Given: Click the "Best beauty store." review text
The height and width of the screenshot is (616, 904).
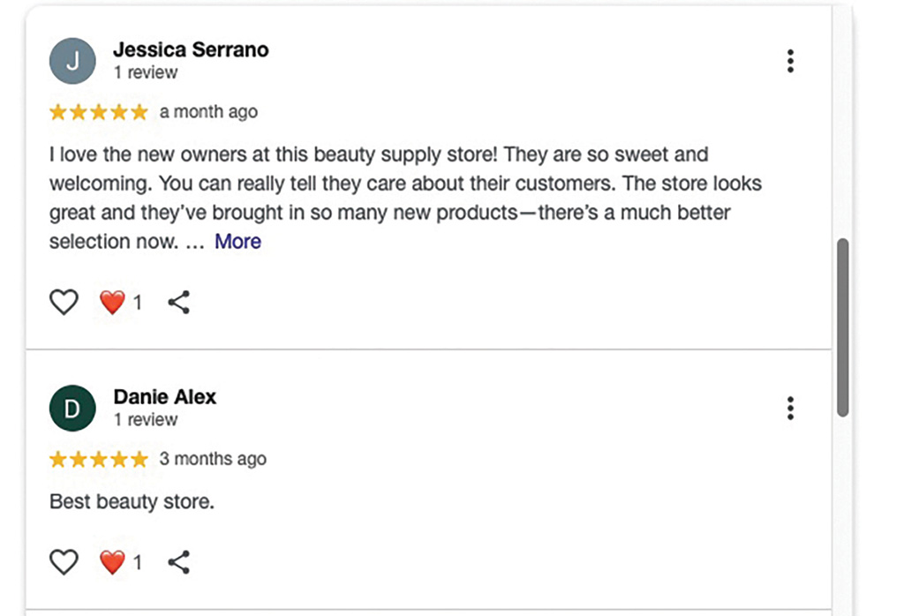Looking at the screenshot, I should [x=132, y=502].
